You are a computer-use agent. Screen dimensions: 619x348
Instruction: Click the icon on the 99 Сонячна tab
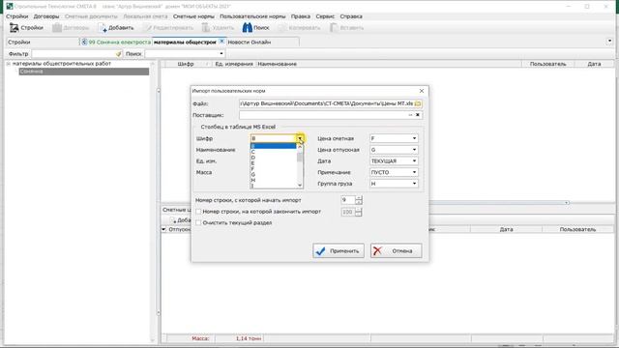click(84, 42)
